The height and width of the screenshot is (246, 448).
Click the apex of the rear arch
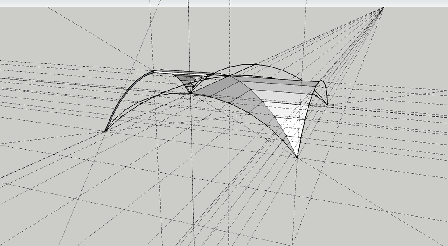pos(255,64)
